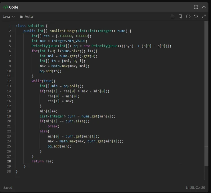Click 'PriorityQueue<int[]> pq' declaration

[x=55, y=46]
